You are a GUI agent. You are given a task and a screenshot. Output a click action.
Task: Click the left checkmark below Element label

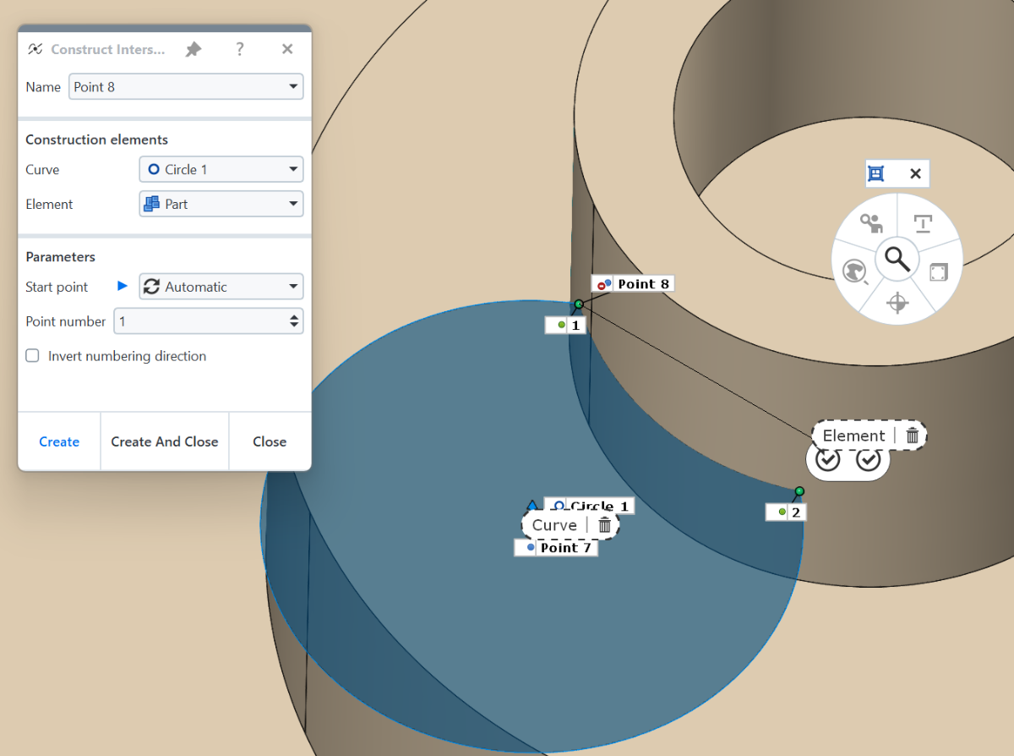pyautogui.click(x=828, y=460)
